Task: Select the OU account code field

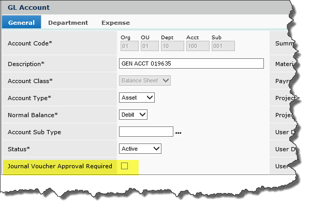Action: tap(150, 46)
